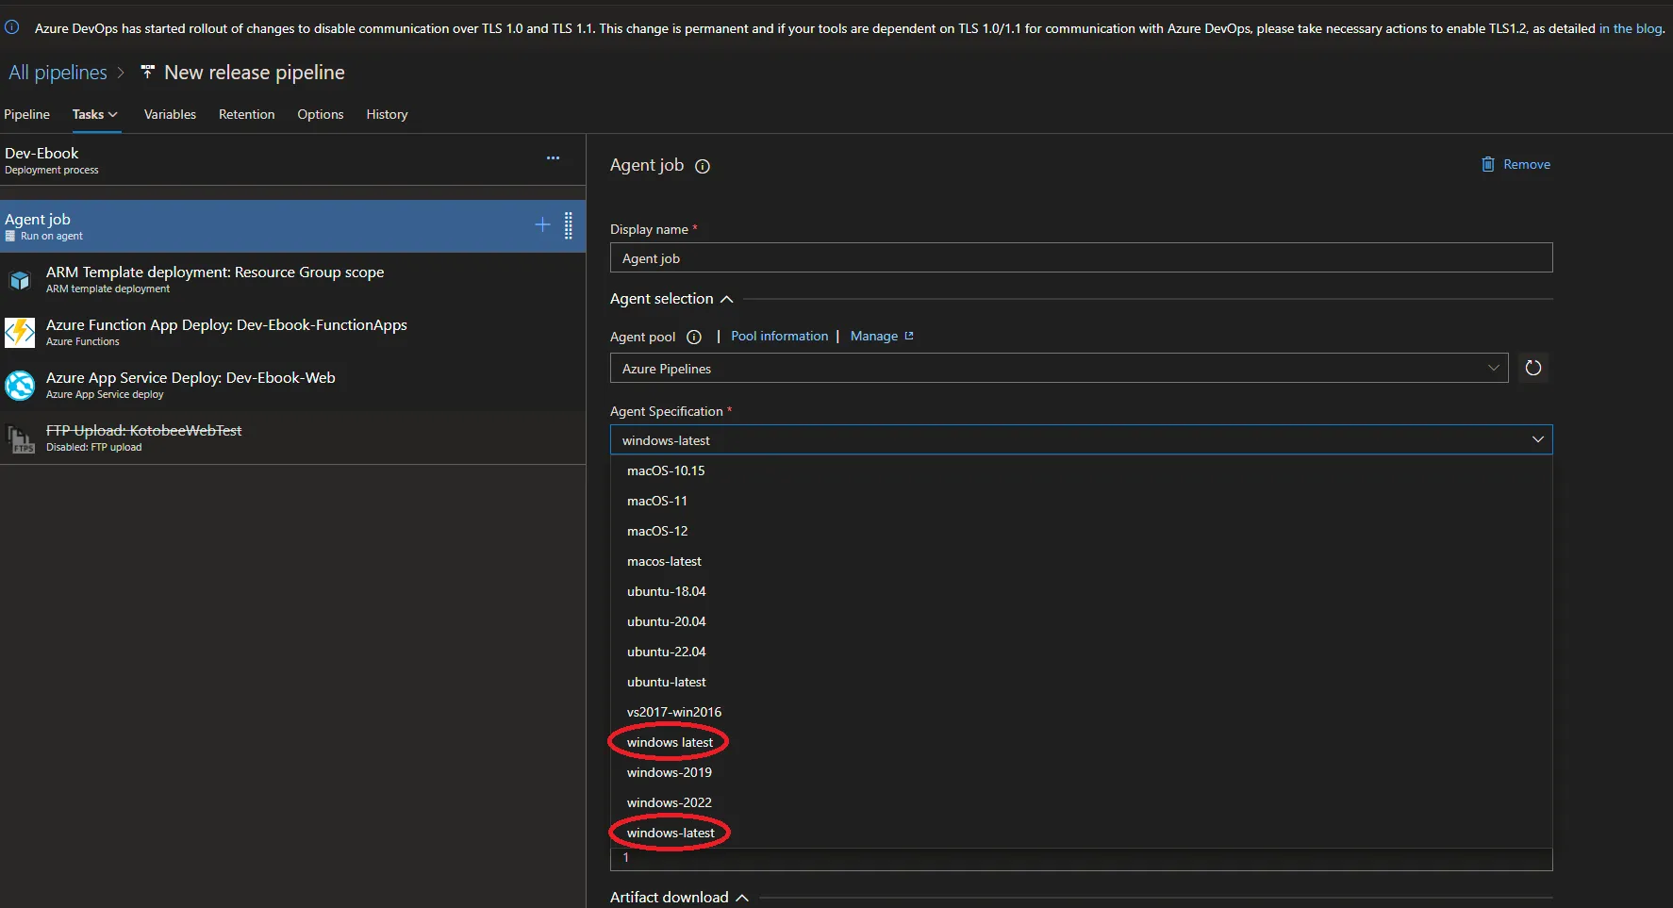Open the Pool information link
The height and width of the screenshot is (908, 1673).
click(780, 336)
